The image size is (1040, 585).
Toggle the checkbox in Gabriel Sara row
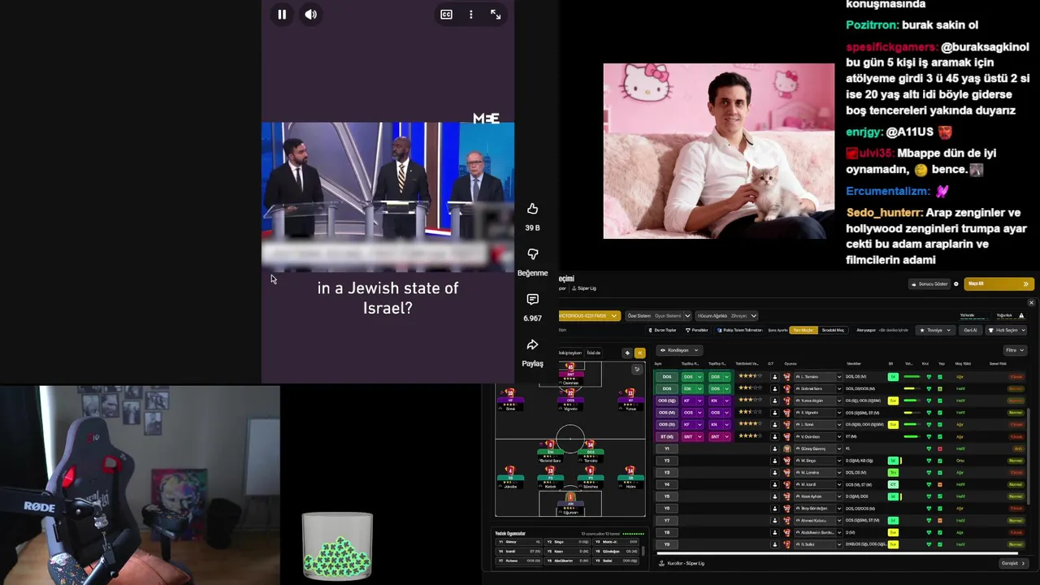coord(940,388)
